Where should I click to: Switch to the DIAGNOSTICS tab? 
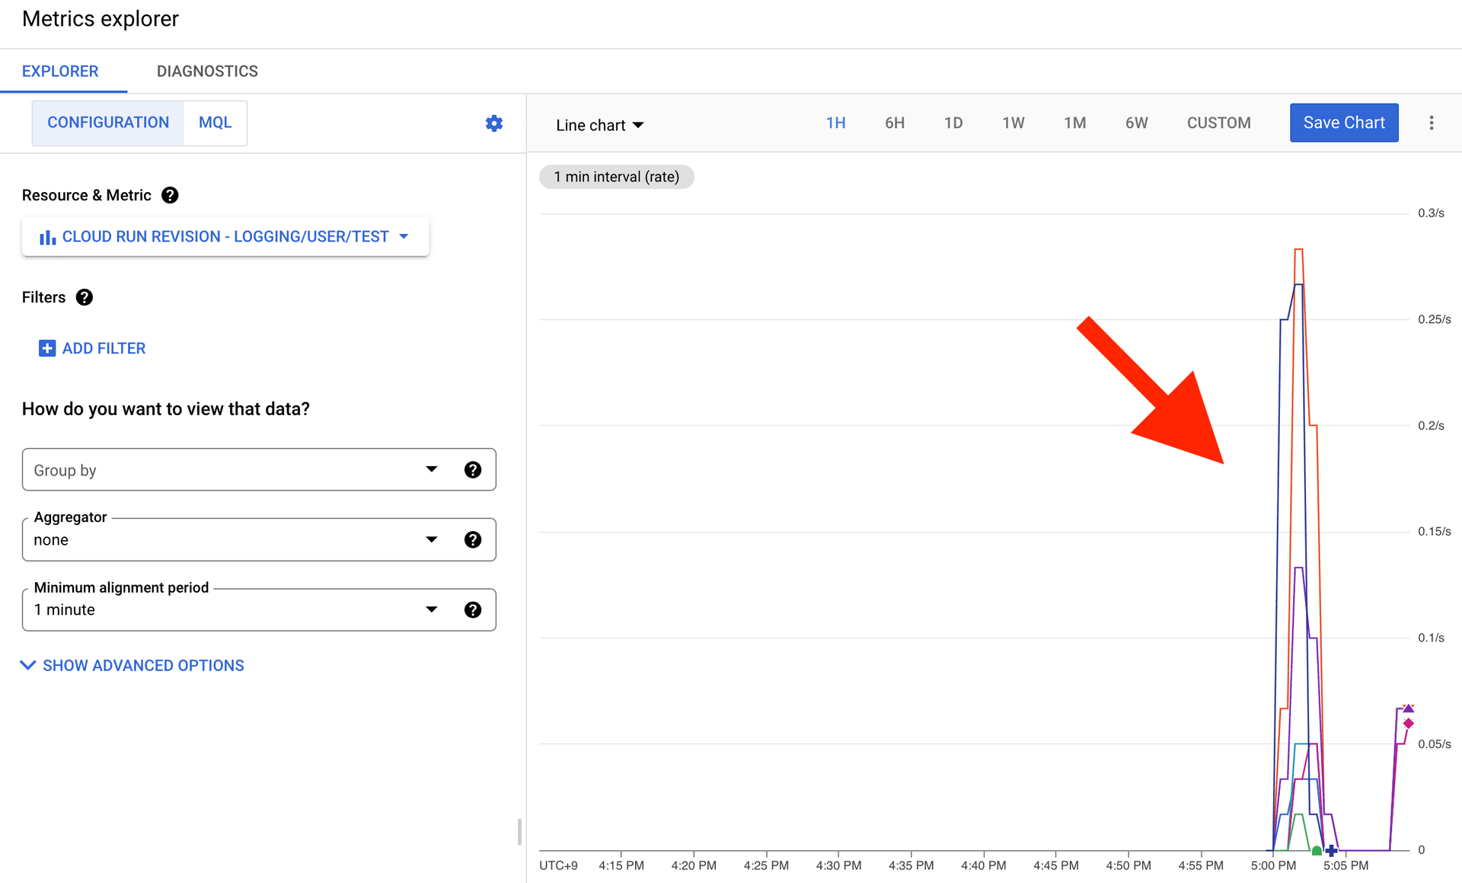click(207, 71)
